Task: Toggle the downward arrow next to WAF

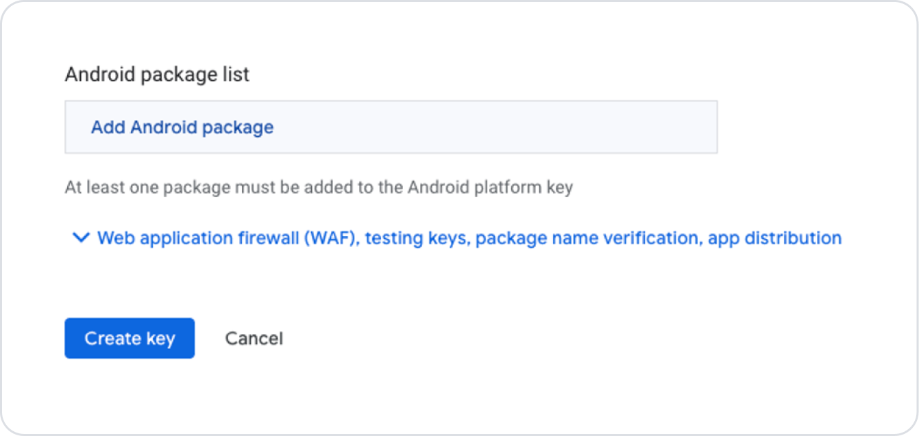Action: click(x=81, y=238)
